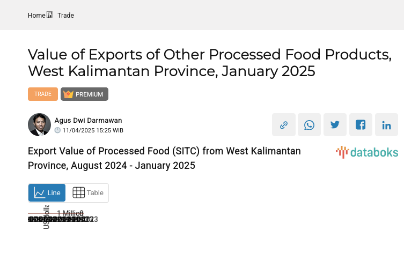Share the article on Twitter

[335, 125]
